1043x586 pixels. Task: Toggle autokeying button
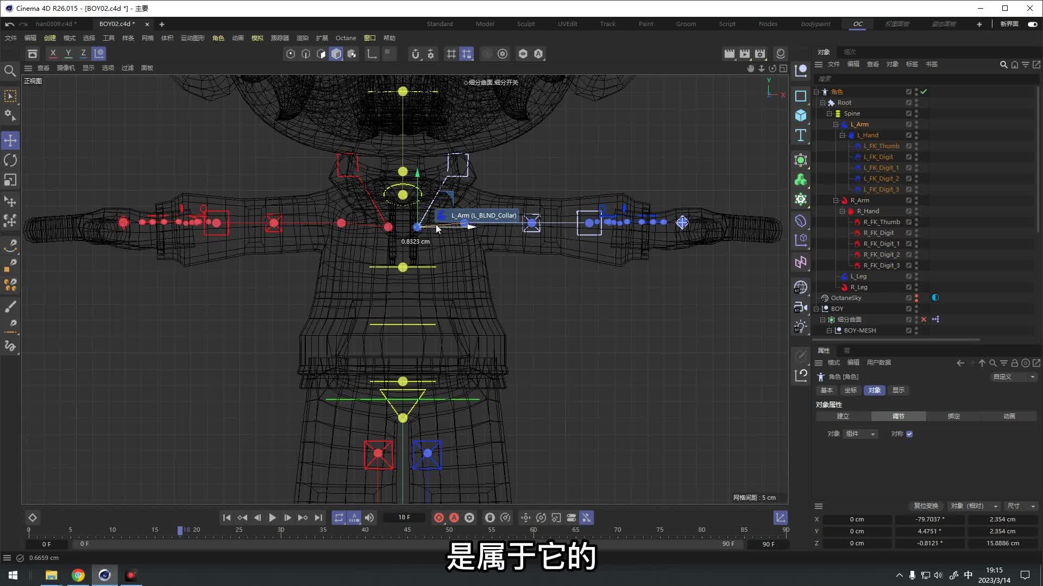pos(454,518)
